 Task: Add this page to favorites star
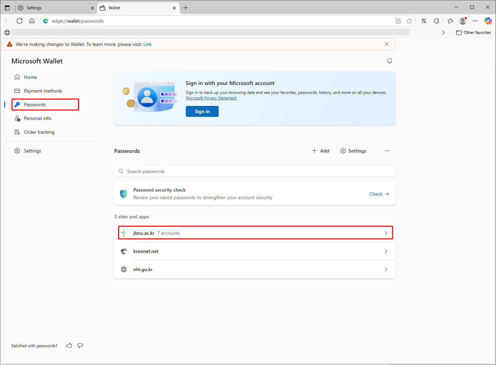(409, 21)
